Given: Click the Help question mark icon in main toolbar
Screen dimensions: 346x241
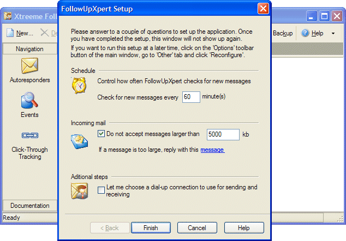Looking at the screenshot, I should pos(305,33).
